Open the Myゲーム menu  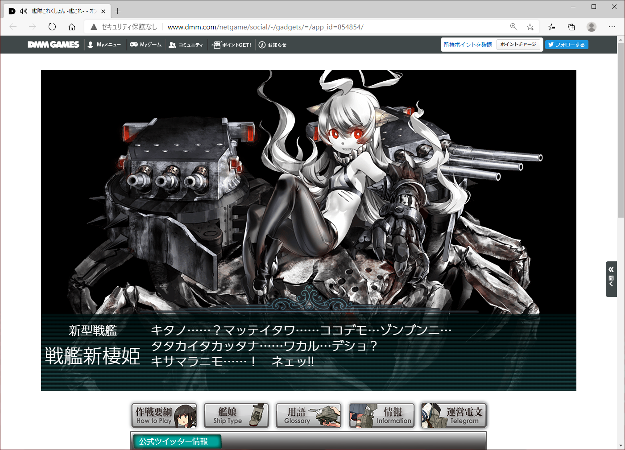(x=146, y=45)
